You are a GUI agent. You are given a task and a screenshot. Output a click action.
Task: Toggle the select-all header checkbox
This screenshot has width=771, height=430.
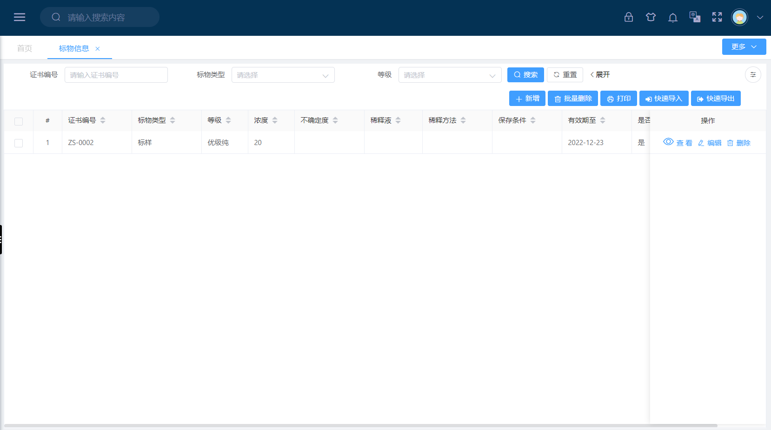pos(19,121)
